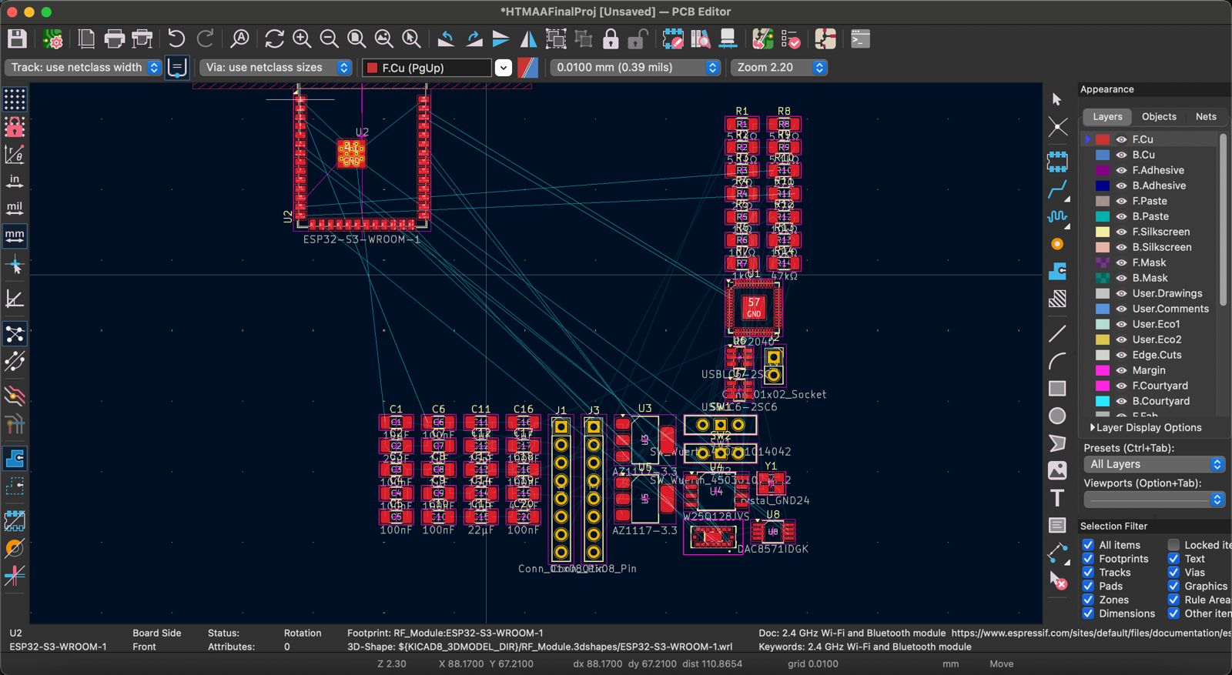Click the Undo arrow icon
This screenshot has width=1232, height=675.
pyautogui.click(x=176, y=39)
